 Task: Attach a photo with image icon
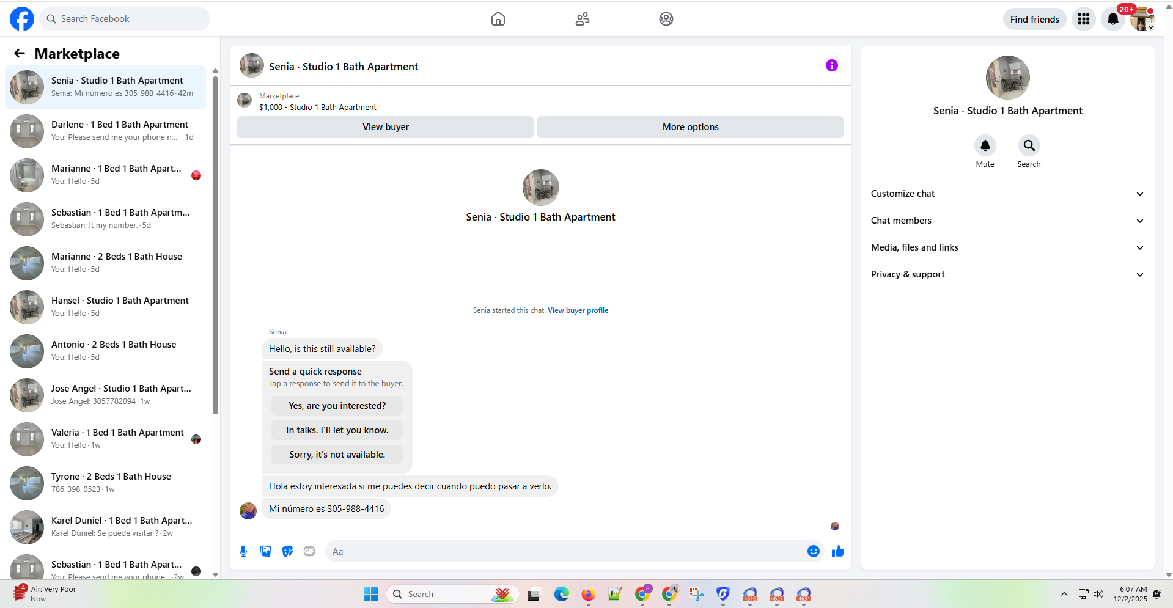(265, 551)
